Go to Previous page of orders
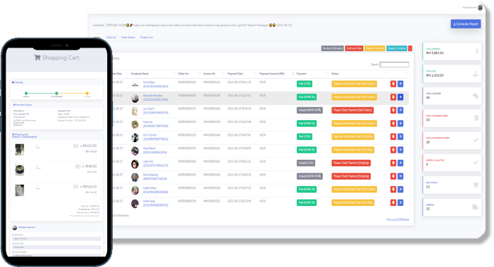The height and width of the screenshot is (267, 494). (x=390, y=219)
